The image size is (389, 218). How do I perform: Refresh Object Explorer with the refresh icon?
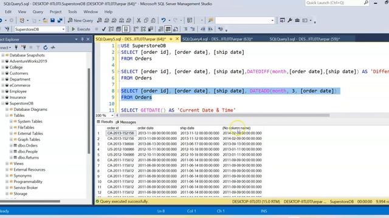tap(46, 47)
